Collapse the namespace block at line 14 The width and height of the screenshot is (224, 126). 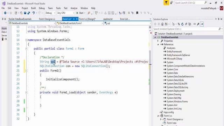tap(26, 40)
